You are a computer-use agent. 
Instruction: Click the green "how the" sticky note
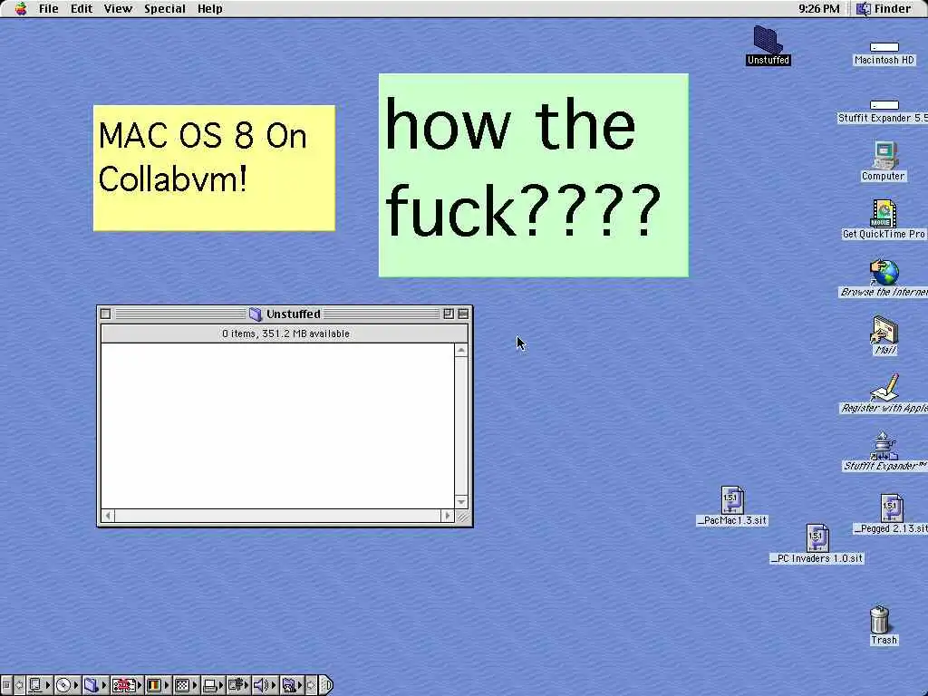533,175
